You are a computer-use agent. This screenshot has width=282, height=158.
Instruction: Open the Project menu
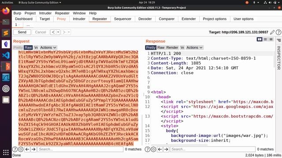pos(30,13)
